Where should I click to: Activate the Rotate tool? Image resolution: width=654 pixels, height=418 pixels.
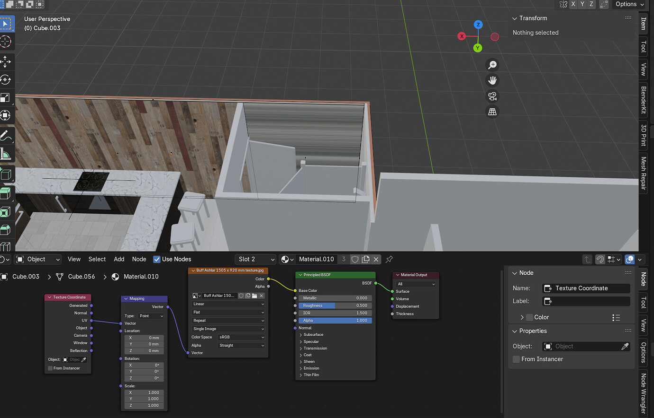click(6, 79)
